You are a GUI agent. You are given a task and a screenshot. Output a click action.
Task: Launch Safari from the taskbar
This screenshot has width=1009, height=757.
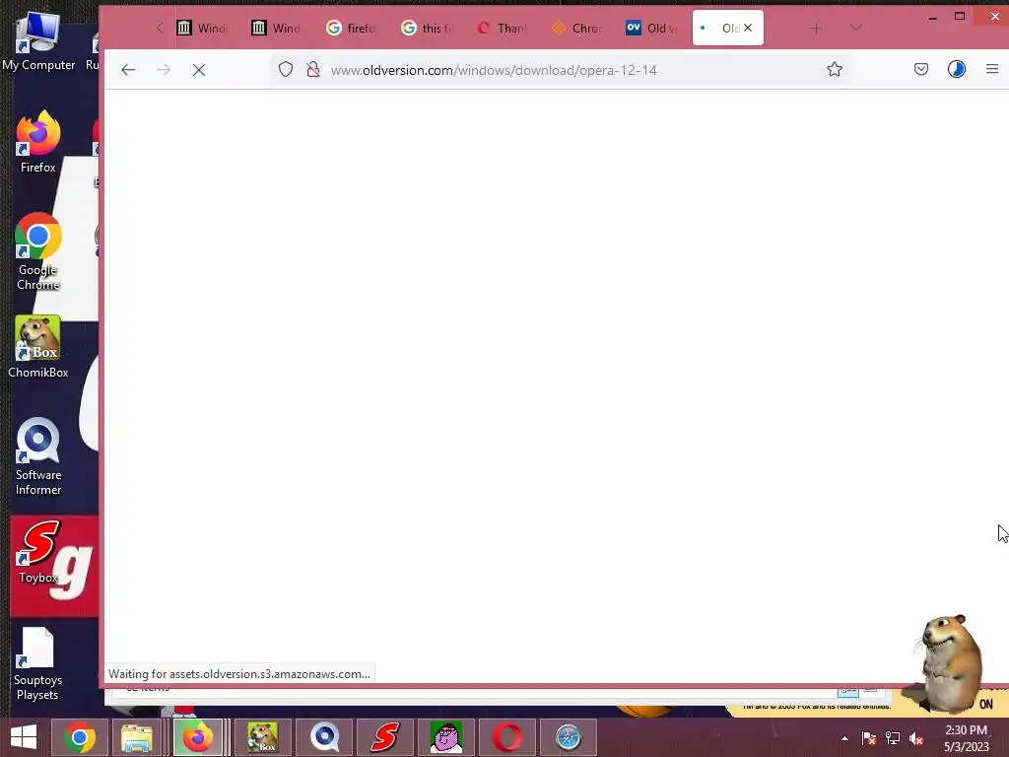click(569, 737)
